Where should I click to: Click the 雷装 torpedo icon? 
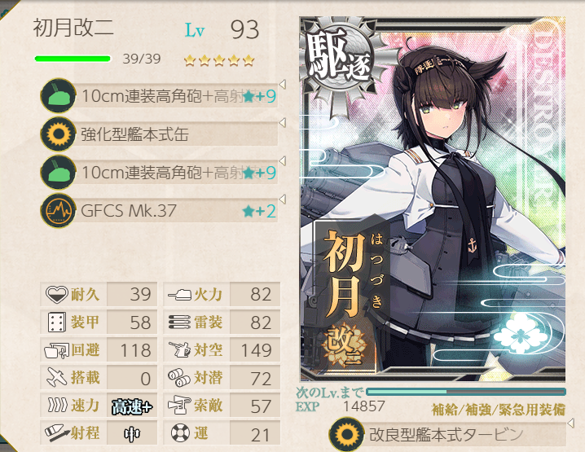coord(179,323)
